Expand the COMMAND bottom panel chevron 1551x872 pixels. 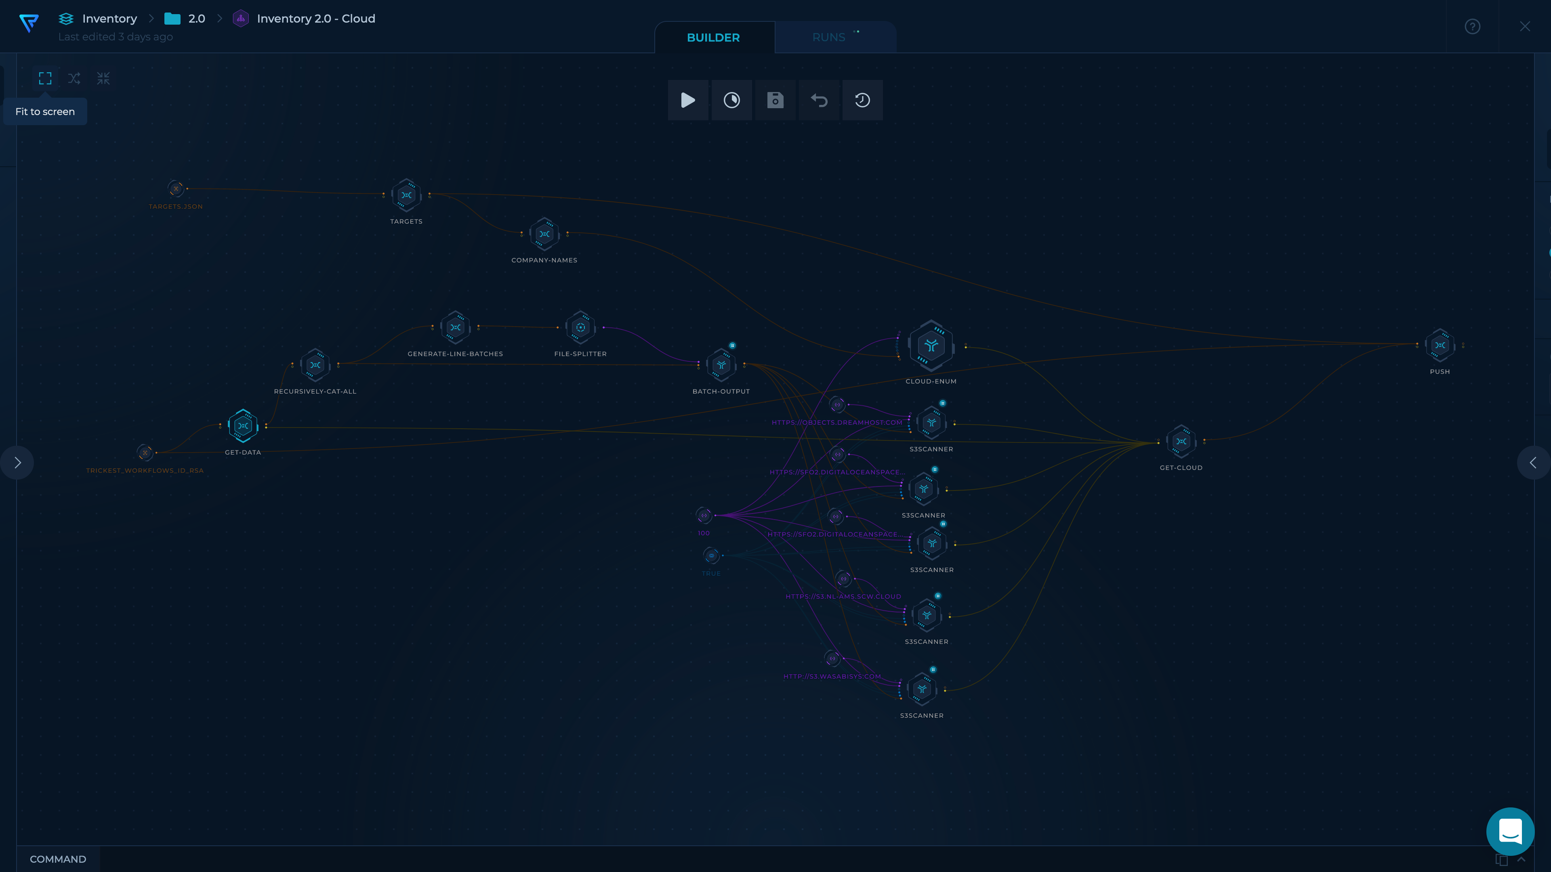point(1522,859)
